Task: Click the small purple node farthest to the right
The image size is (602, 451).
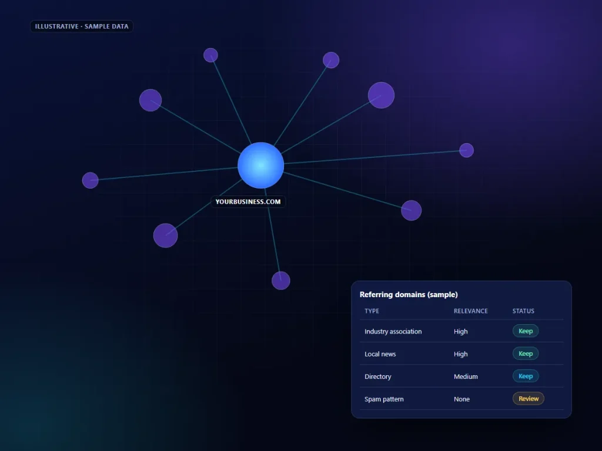Action: point(466,150)
